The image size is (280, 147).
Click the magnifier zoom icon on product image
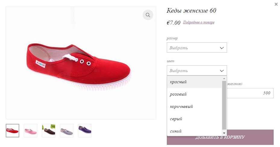(148, 15)
